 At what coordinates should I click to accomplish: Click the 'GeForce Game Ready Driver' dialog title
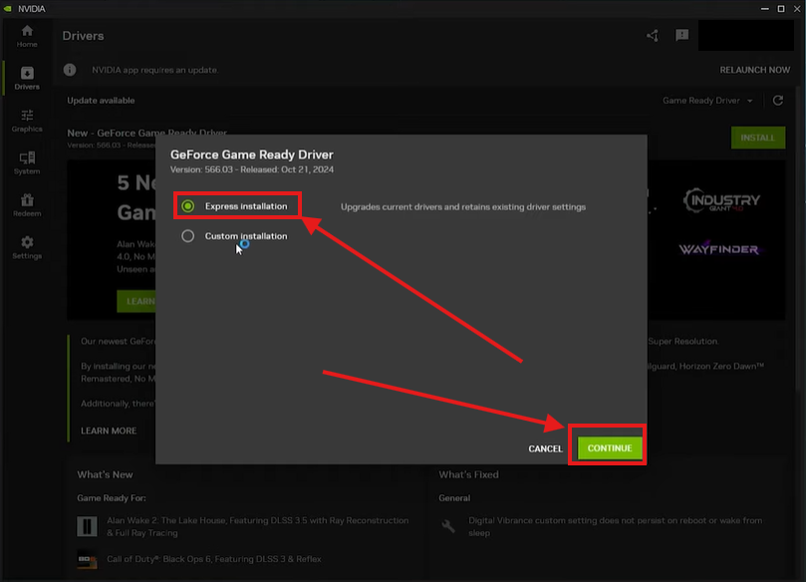coord(252,154)
